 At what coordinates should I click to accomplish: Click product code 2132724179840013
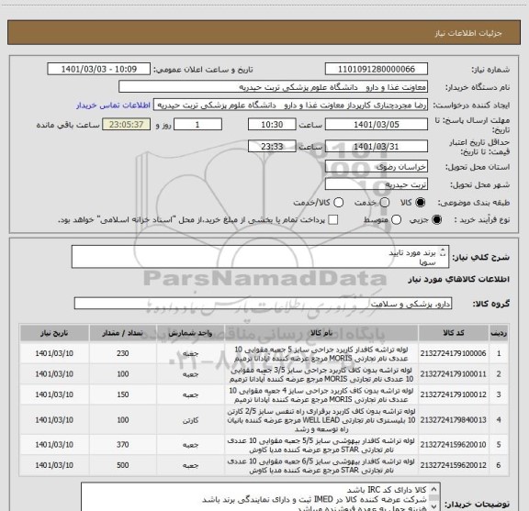point(453,420)
